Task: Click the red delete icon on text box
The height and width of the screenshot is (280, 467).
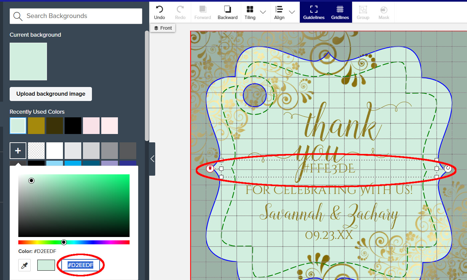Action: click(210, 168)
